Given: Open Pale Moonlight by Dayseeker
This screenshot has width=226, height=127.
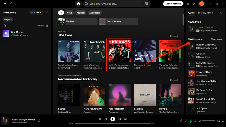Looking at the screenshot, I should [119, 95].
